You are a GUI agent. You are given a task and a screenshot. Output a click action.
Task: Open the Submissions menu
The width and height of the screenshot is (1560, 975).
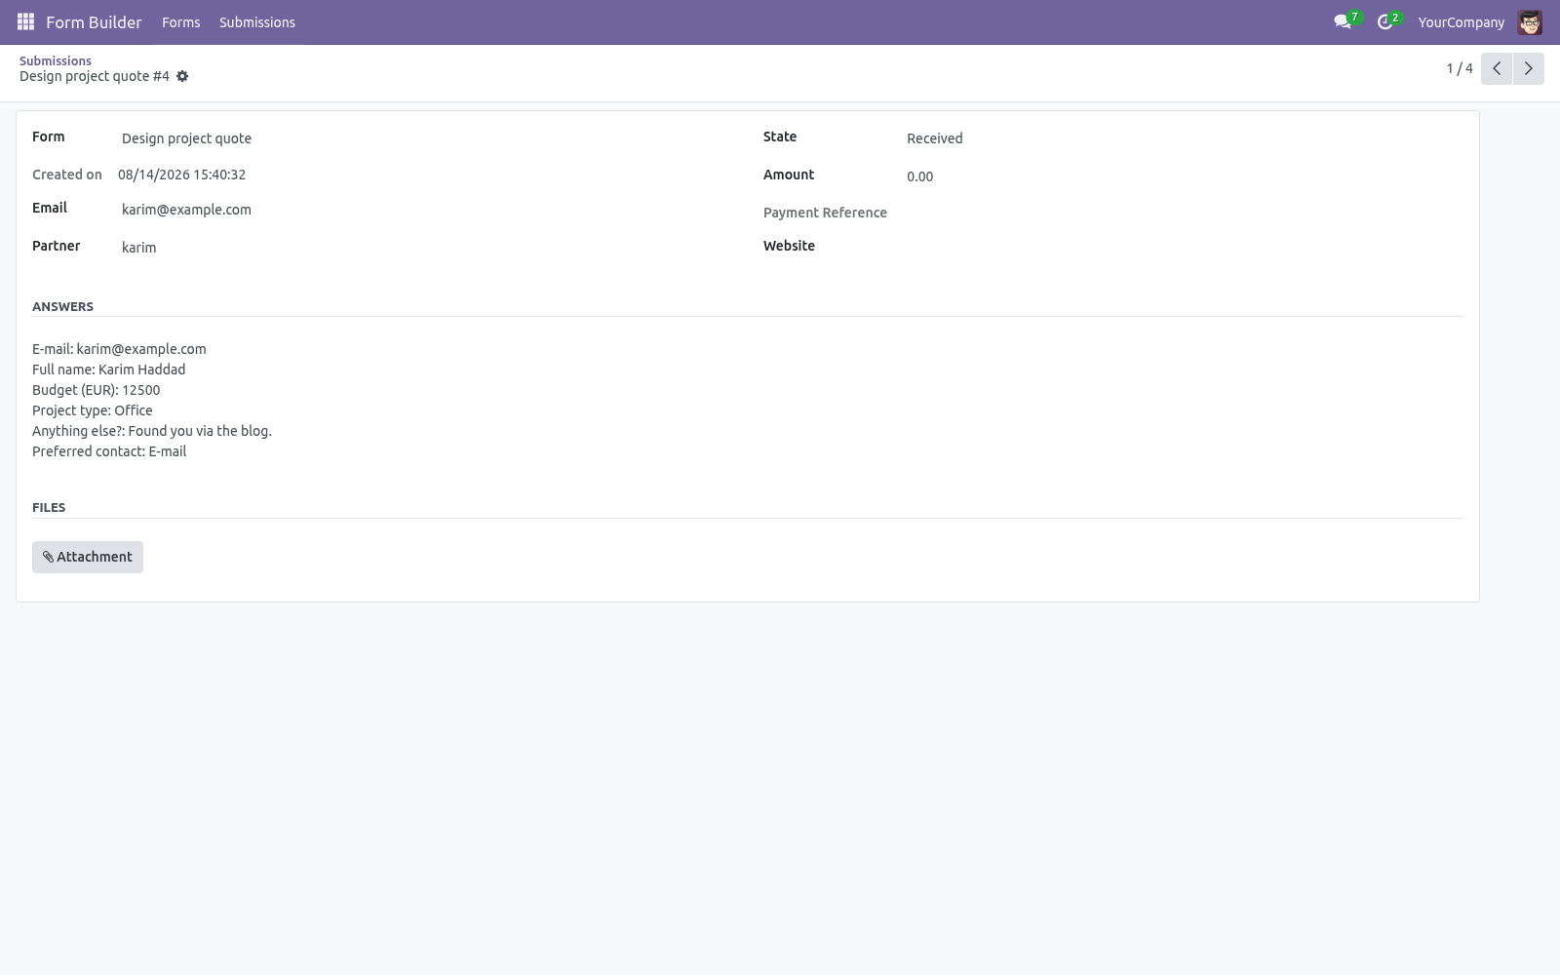coord(257,21)
